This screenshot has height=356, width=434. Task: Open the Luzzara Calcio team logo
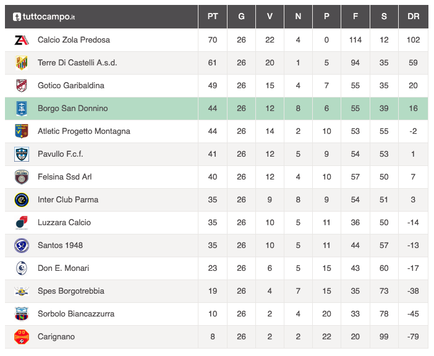tap(21, 223)
